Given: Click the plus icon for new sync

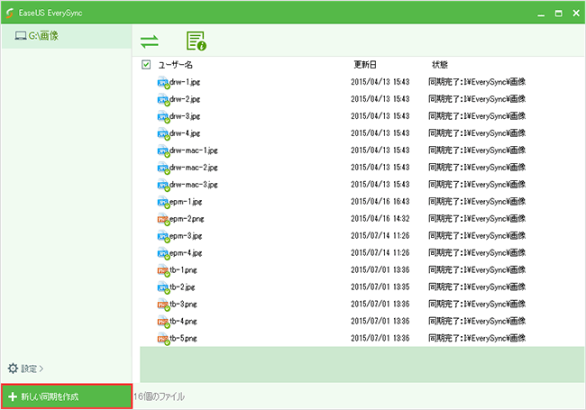Looking at the screenshot, I should [13, 396].
